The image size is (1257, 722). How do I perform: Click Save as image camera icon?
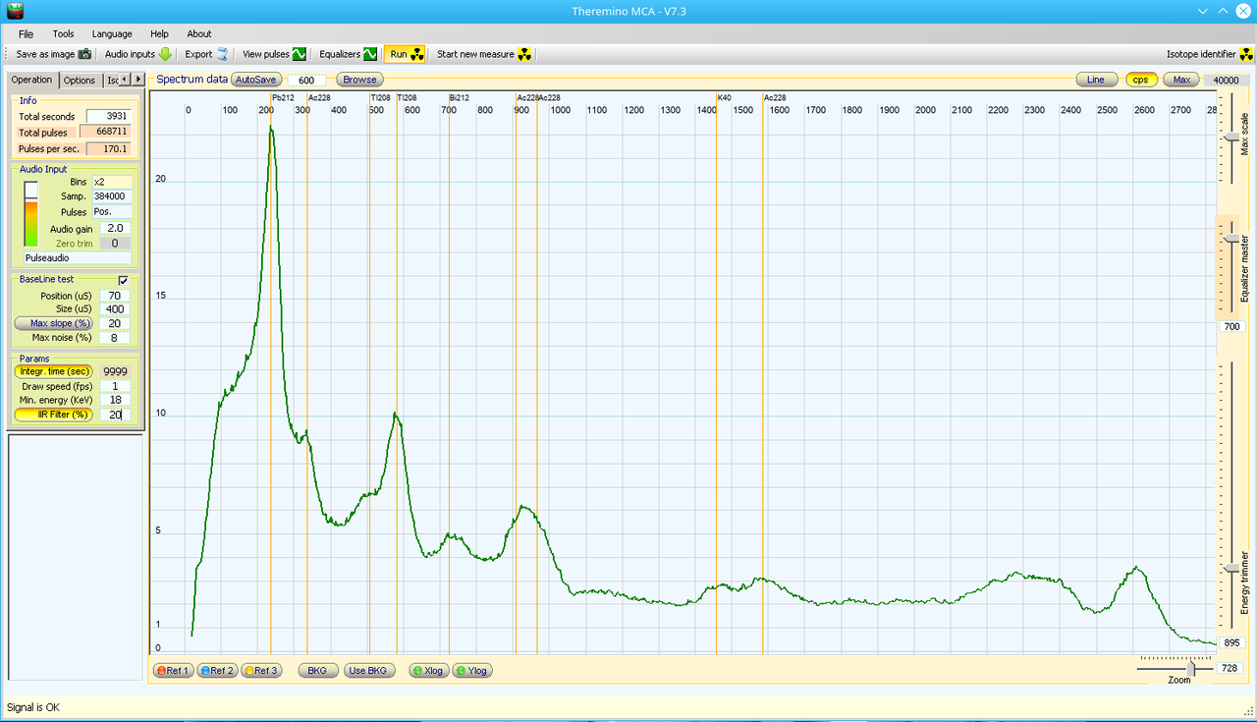(x=85, y=54)
